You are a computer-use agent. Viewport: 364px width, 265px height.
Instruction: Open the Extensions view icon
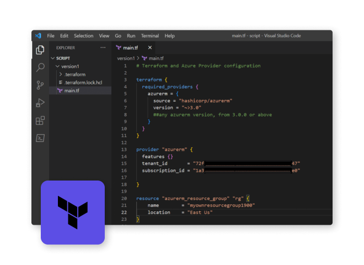(x=40, y=120)
